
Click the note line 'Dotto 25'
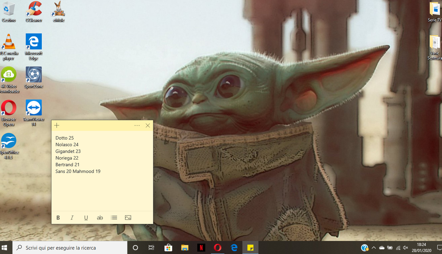[65, 138]
